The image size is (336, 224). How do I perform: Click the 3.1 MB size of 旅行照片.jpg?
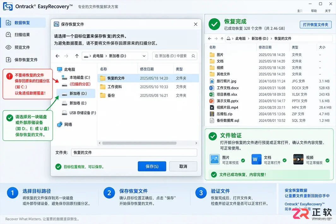click(324, 81)
